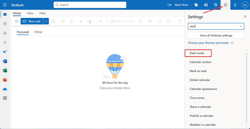Switch to the Home ribbon tab
This screenshot has width=250, height=129.
point(17,13)
